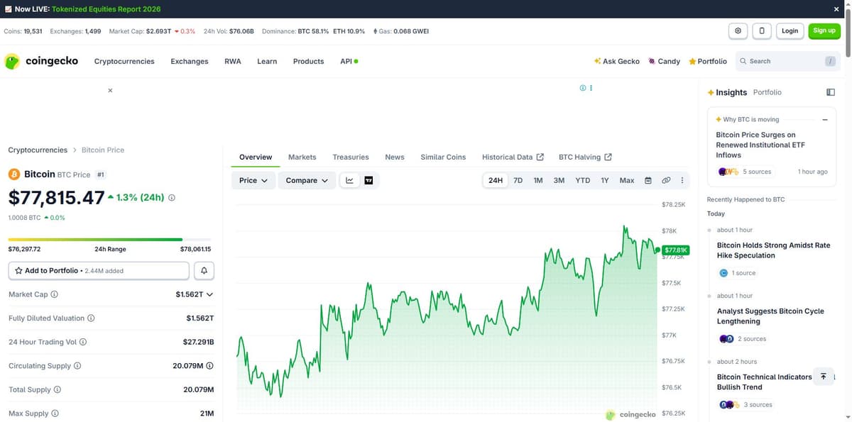Click the Login button
852x422 pixels.
[x=790, y=30]
